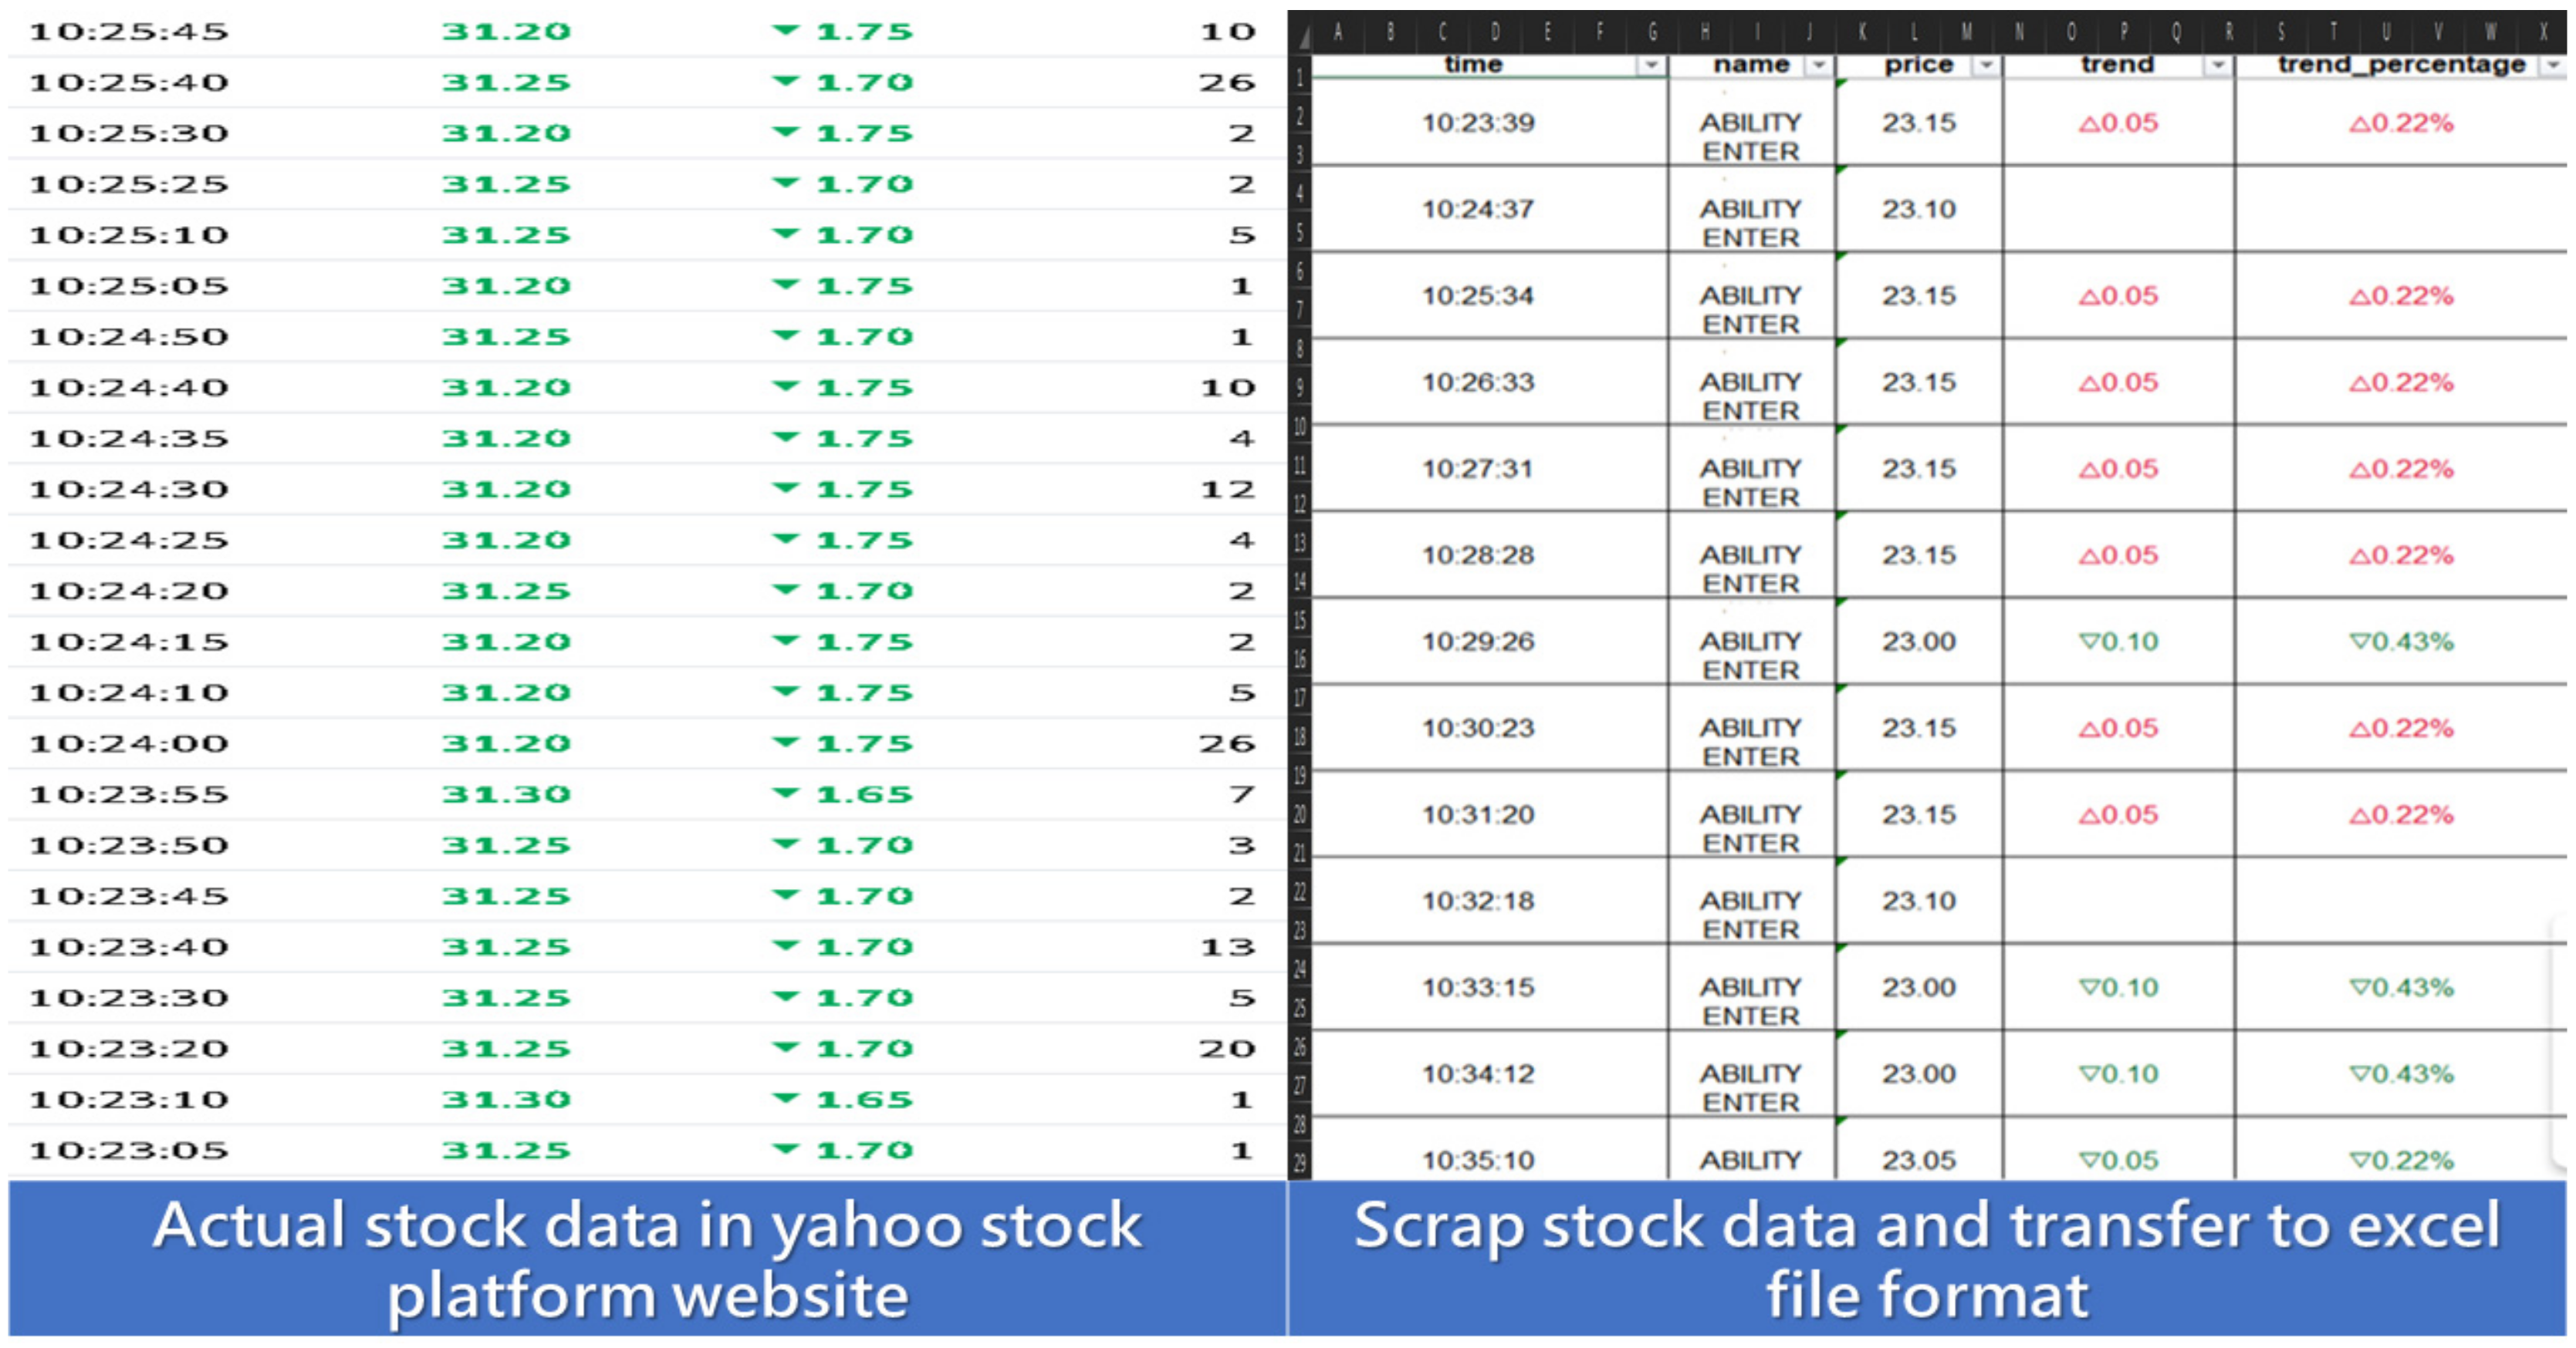This screenshot has width=2576, height=1348.
Task: Select the cell with time 10:23:39
Action: pos(1478,123)
